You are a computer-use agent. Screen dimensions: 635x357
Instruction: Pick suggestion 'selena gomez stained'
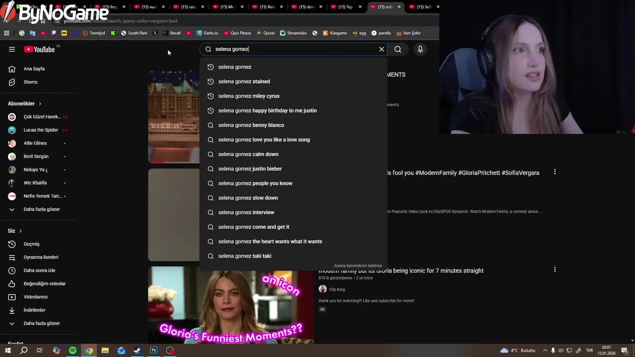[293, 81]
